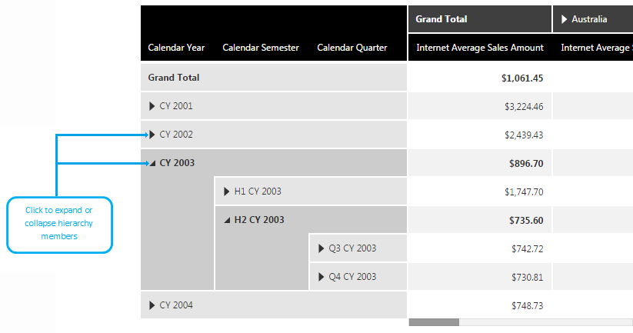Expand the Australia column arrow

coord(565,19)
